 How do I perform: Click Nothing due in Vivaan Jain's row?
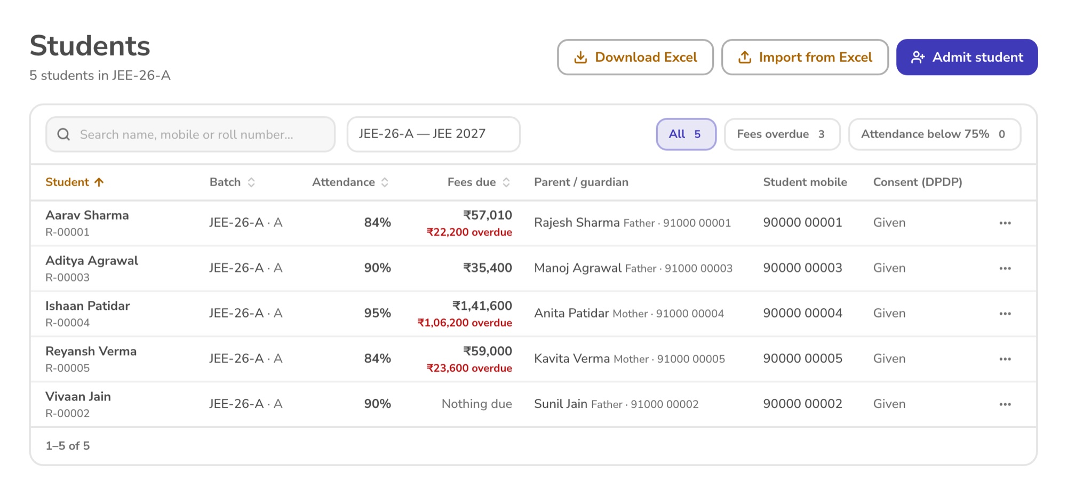tap(476, 404)
